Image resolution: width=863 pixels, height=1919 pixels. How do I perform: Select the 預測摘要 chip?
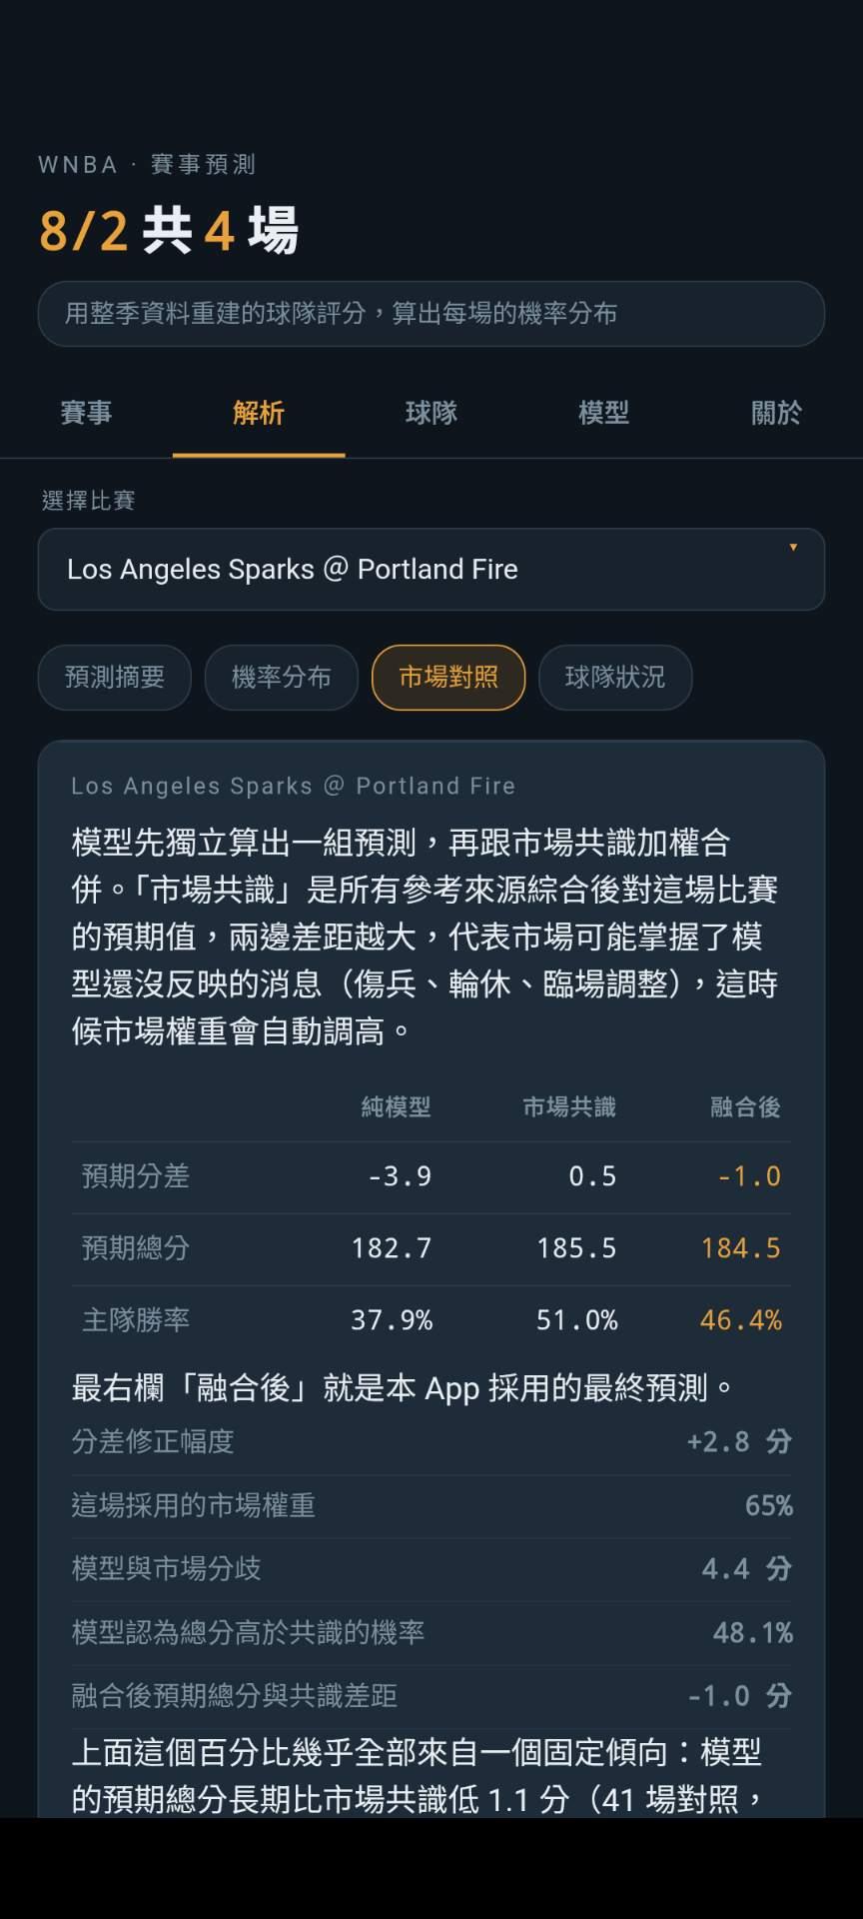click(115, 678)
